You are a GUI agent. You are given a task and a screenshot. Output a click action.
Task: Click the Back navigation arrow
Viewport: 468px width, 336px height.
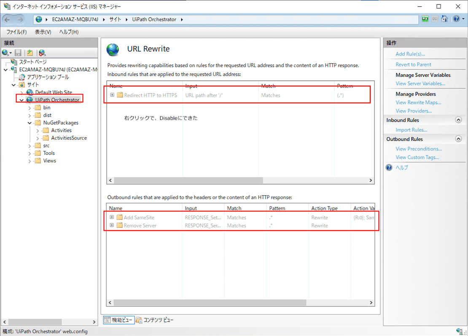pyautogui.click(x=7, y=20)
